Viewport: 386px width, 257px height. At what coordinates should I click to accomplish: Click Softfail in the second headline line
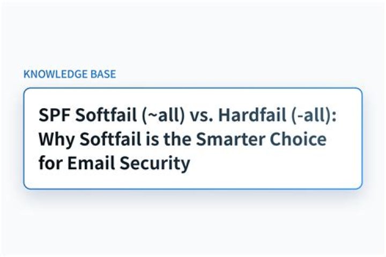coord(110,139)
